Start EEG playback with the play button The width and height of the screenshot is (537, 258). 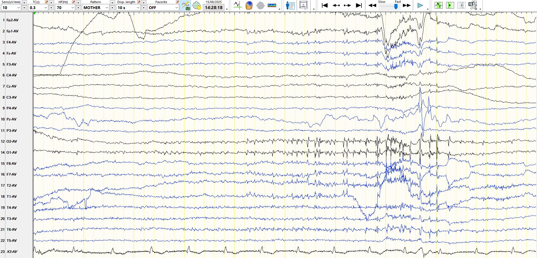click(x=420, y=5)
